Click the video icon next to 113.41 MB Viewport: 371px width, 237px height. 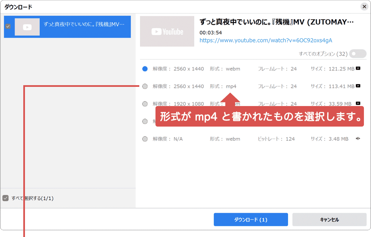pyautogui.click(x=358, y=86)
